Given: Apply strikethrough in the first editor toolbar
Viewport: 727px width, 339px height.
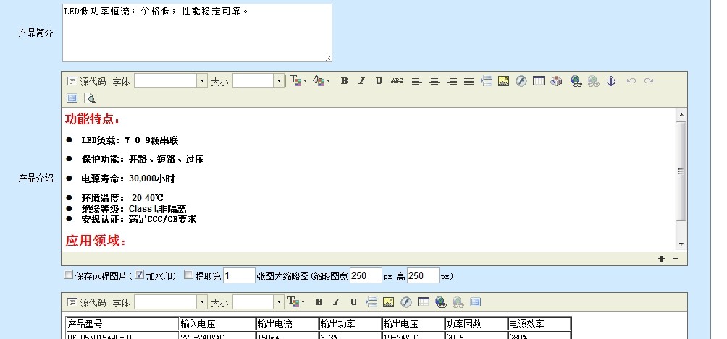Looking at the screenshot, I should 396,81.
